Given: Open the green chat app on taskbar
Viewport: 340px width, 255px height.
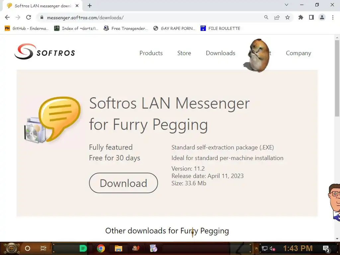Looking at the screenshot, I should [x=83, y=248].
